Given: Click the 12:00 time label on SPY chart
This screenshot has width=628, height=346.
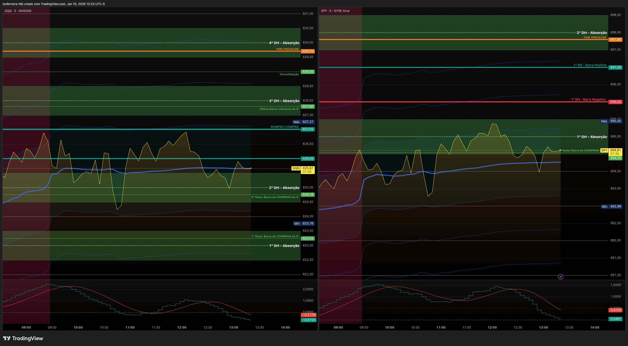Looking at the screenshot, I should coord(492,328).
